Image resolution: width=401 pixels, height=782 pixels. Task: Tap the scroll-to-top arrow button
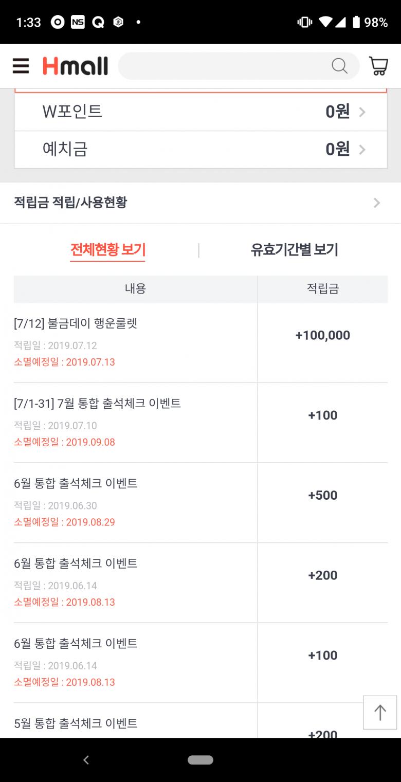click(x=380, y=712)
